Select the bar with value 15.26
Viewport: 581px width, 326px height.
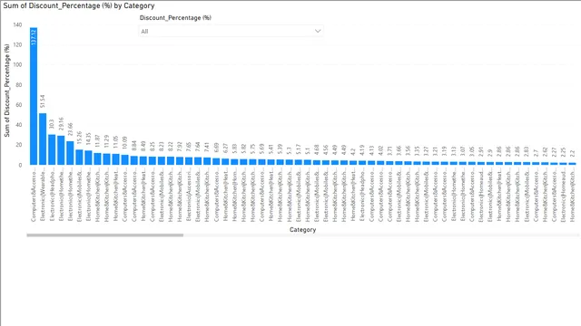(x=79, y=157)
